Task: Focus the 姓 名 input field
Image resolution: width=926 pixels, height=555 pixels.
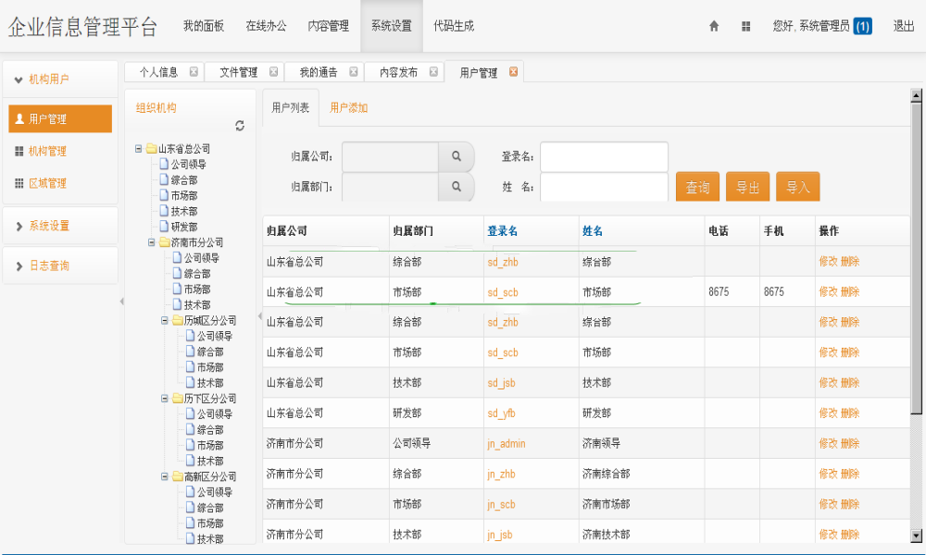Action: pos(604,187)
